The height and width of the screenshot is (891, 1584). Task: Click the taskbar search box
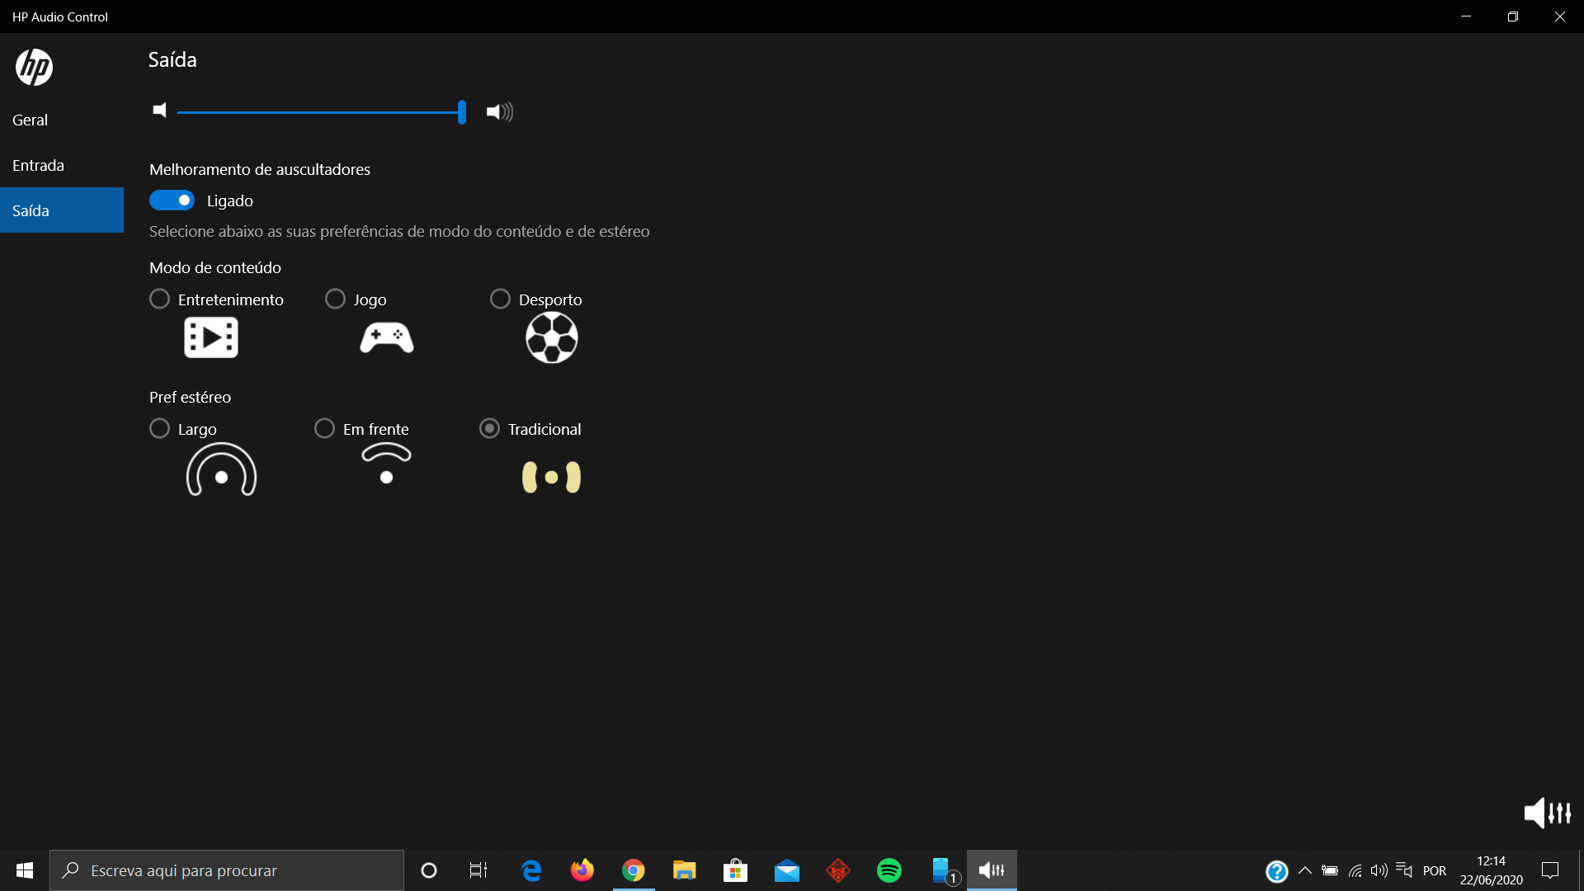click(227, 870)
